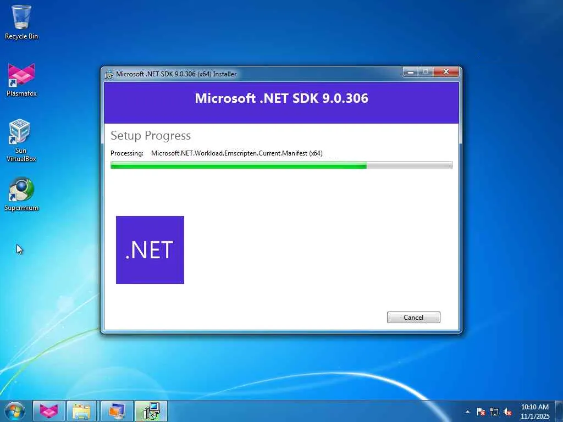
Task: Click the .NET logo in installer
Action: (x=150, y=250)
